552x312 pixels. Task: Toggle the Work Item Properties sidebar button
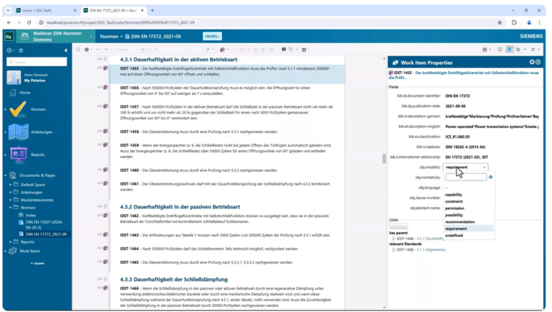pos(510,50)
